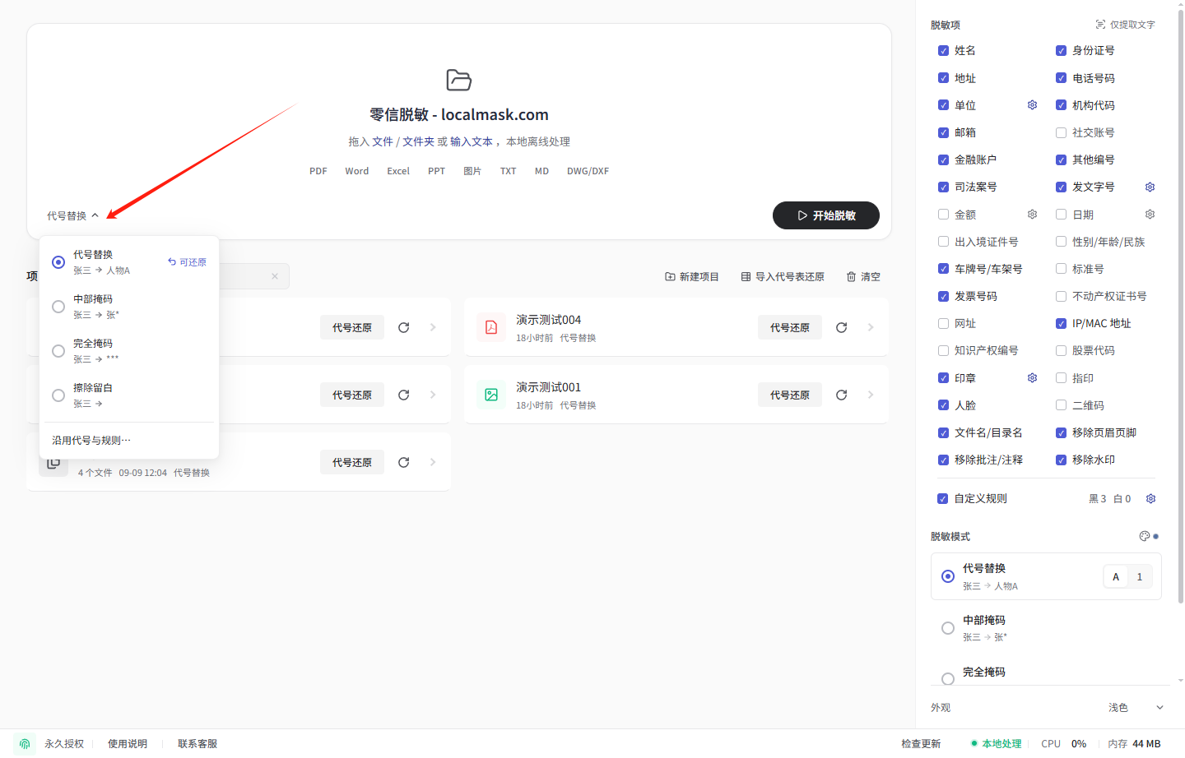Screen dimensions: 1185x758
Task: Click the multi-file icon of 4个文件 project
Action: (53, 463)
